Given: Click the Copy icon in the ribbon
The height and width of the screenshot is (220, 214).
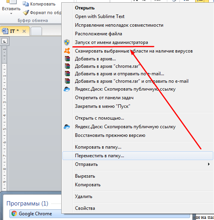Looking at the screenshot, I should click(26, 4).
